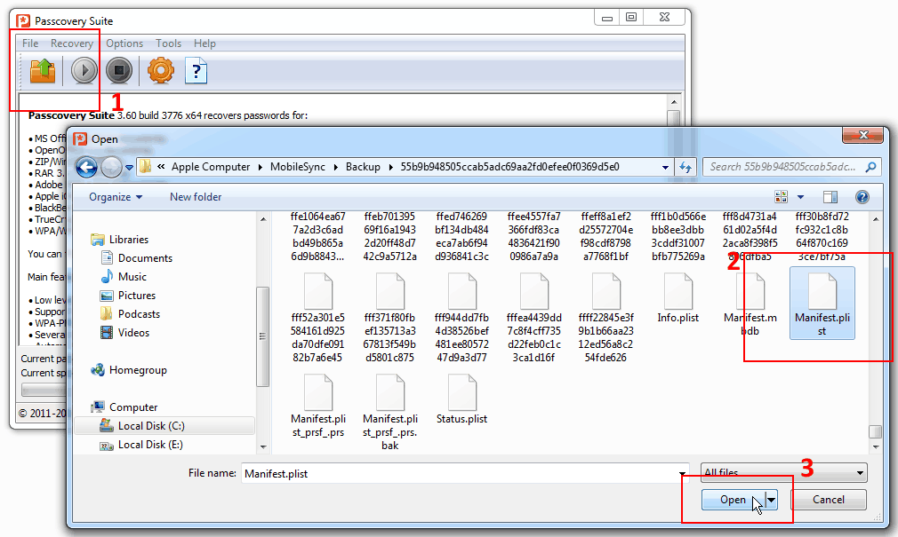Select file starting with fff52a301e5
This screenshot has height=537, width=898.
317,318
